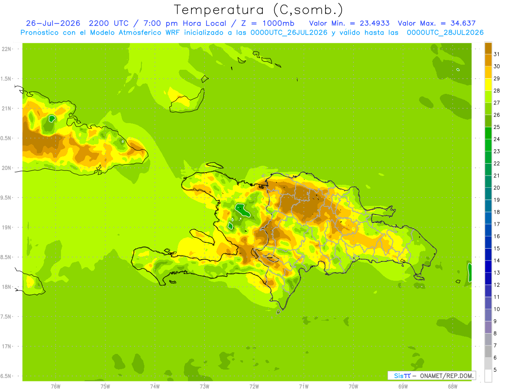
Task: Click colorbar label '18'
Action: (x=497, y=212)
